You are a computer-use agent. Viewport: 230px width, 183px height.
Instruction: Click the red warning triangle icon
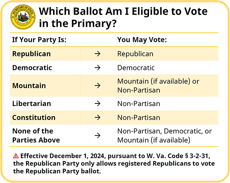click(15, 156)
